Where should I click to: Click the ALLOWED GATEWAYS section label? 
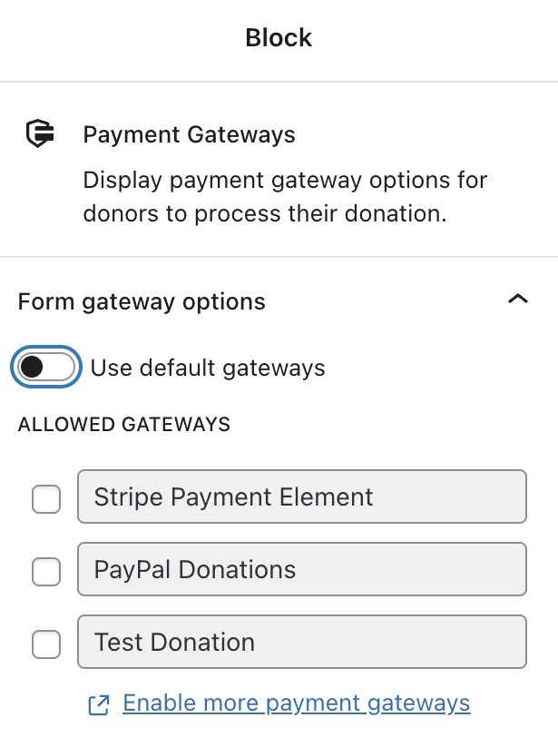124,424
